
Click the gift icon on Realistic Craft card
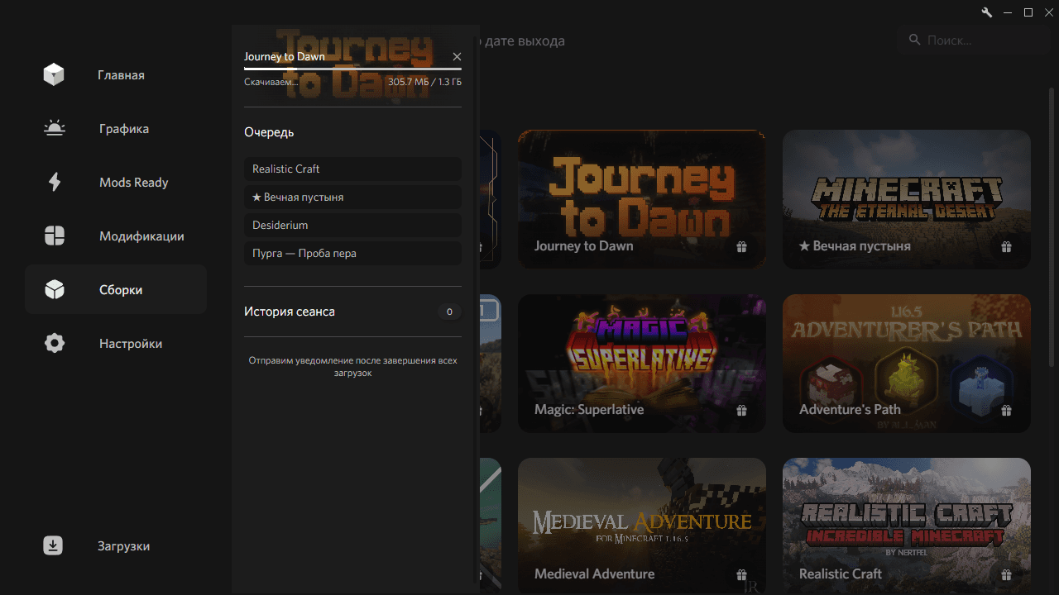(1006, 574)
